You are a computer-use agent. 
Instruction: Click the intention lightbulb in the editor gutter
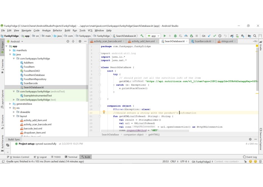click(x=104, y=112)
